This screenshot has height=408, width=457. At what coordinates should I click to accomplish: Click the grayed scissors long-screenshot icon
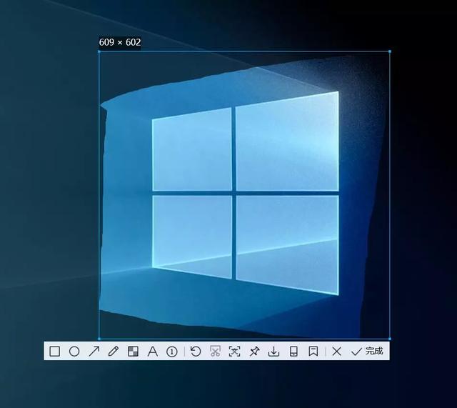tap(215, 352)
